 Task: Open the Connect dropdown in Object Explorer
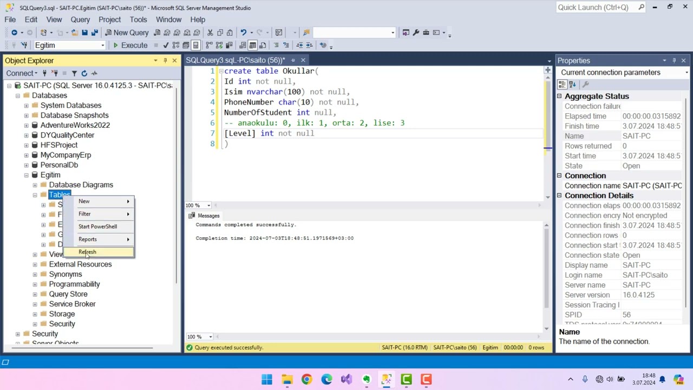coord(21,73)
